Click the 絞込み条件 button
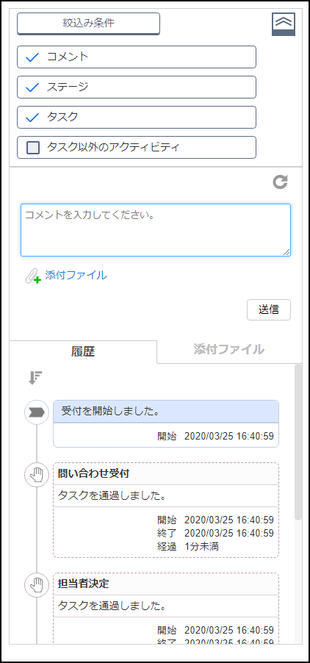310x663 pixels. pyautogui.click(x=88, y=24)
